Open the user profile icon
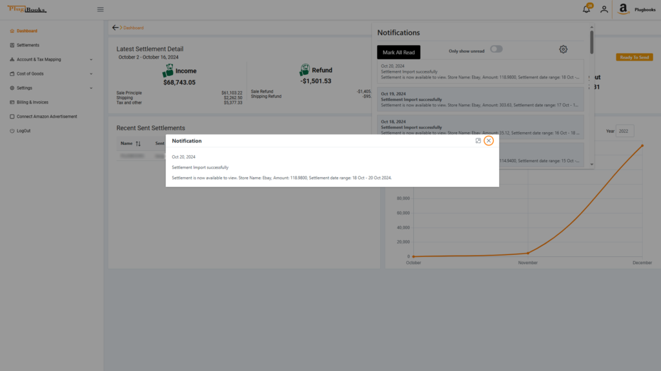Screen dimensions: 661x371 coord(604,9)
